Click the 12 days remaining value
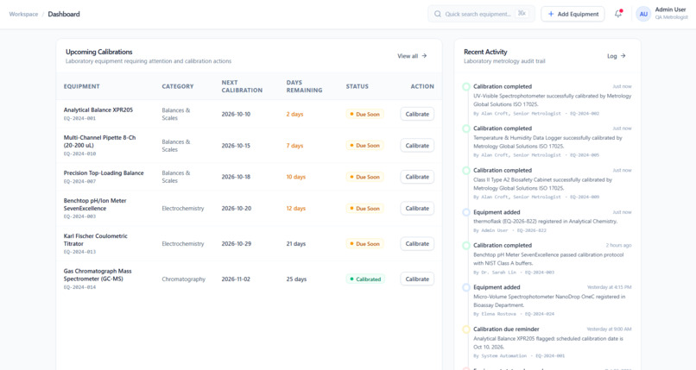This screenshot has width=696, height=370. [x=295, y=208]
